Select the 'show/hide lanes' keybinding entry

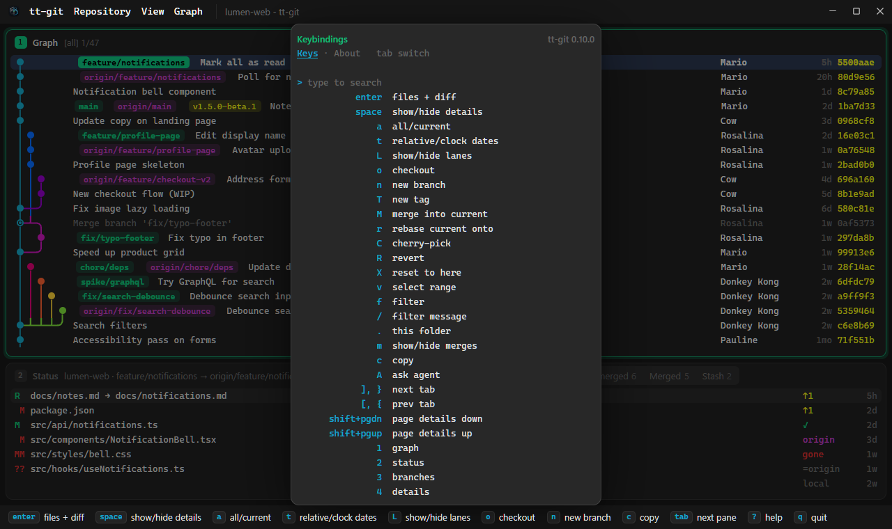[445, 155]
